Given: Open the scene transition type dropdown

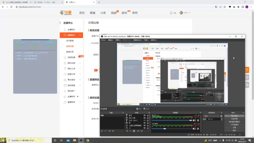Looking at the screenshot, I should [x=211, y=116].
